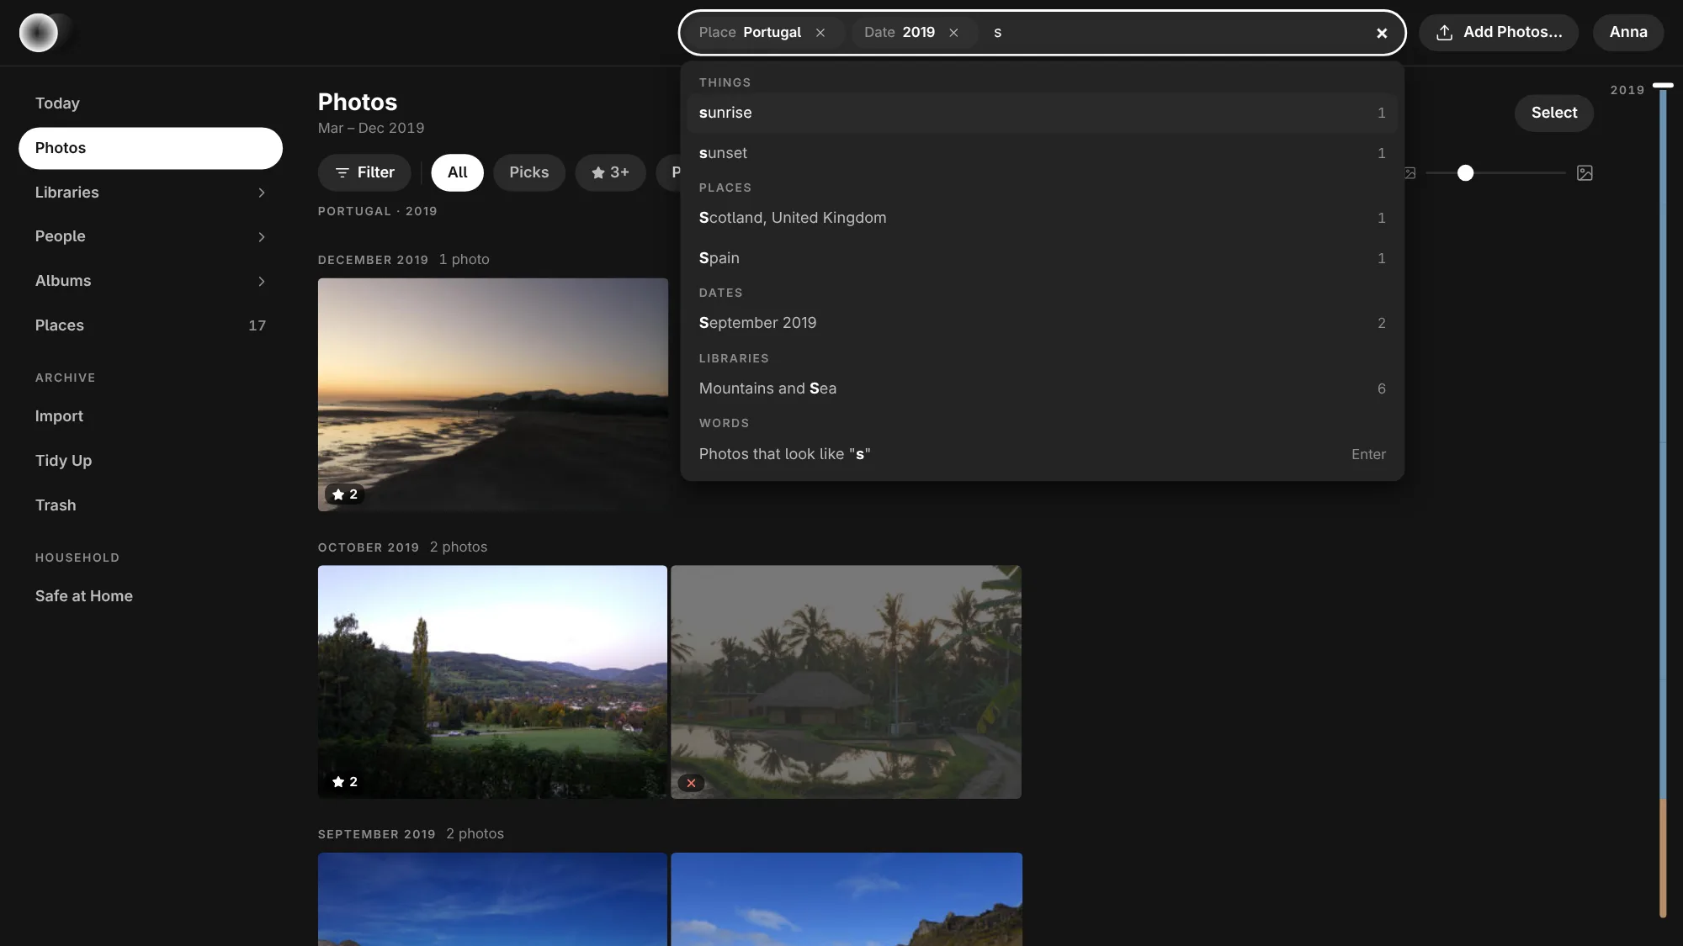This screenshot has height=946, width=1683.
Task: Open Safe at Home in the sidebar
Action: click(151, 596)
